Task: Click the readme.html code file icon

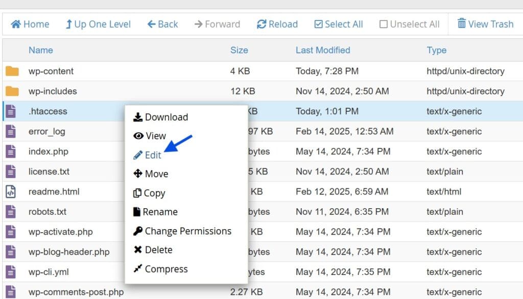Action: [x=11, y=192]
